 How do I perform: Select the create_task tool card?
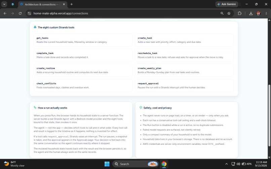pyautogui.click(x=184, y=40)
